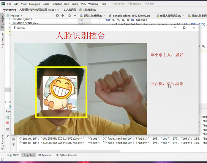Open the Navigate menu
Screen dimensions: 207x163
coord(34,4)
